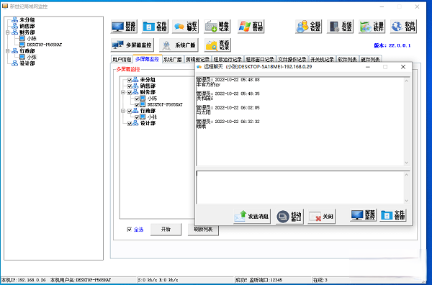Screen dimensions: 432x285
Task: Open 全局设置 global settings
Action: coord(308,27)
